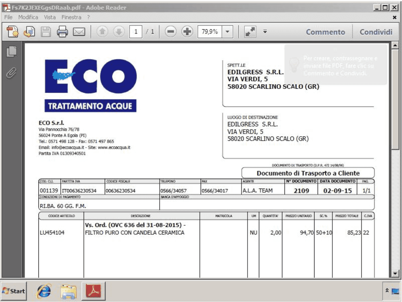Open the attachments paperclip panel

point(11,73)
